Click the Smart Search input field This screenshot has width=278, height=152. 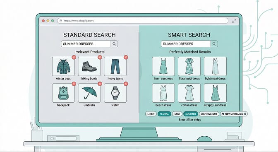186,44
